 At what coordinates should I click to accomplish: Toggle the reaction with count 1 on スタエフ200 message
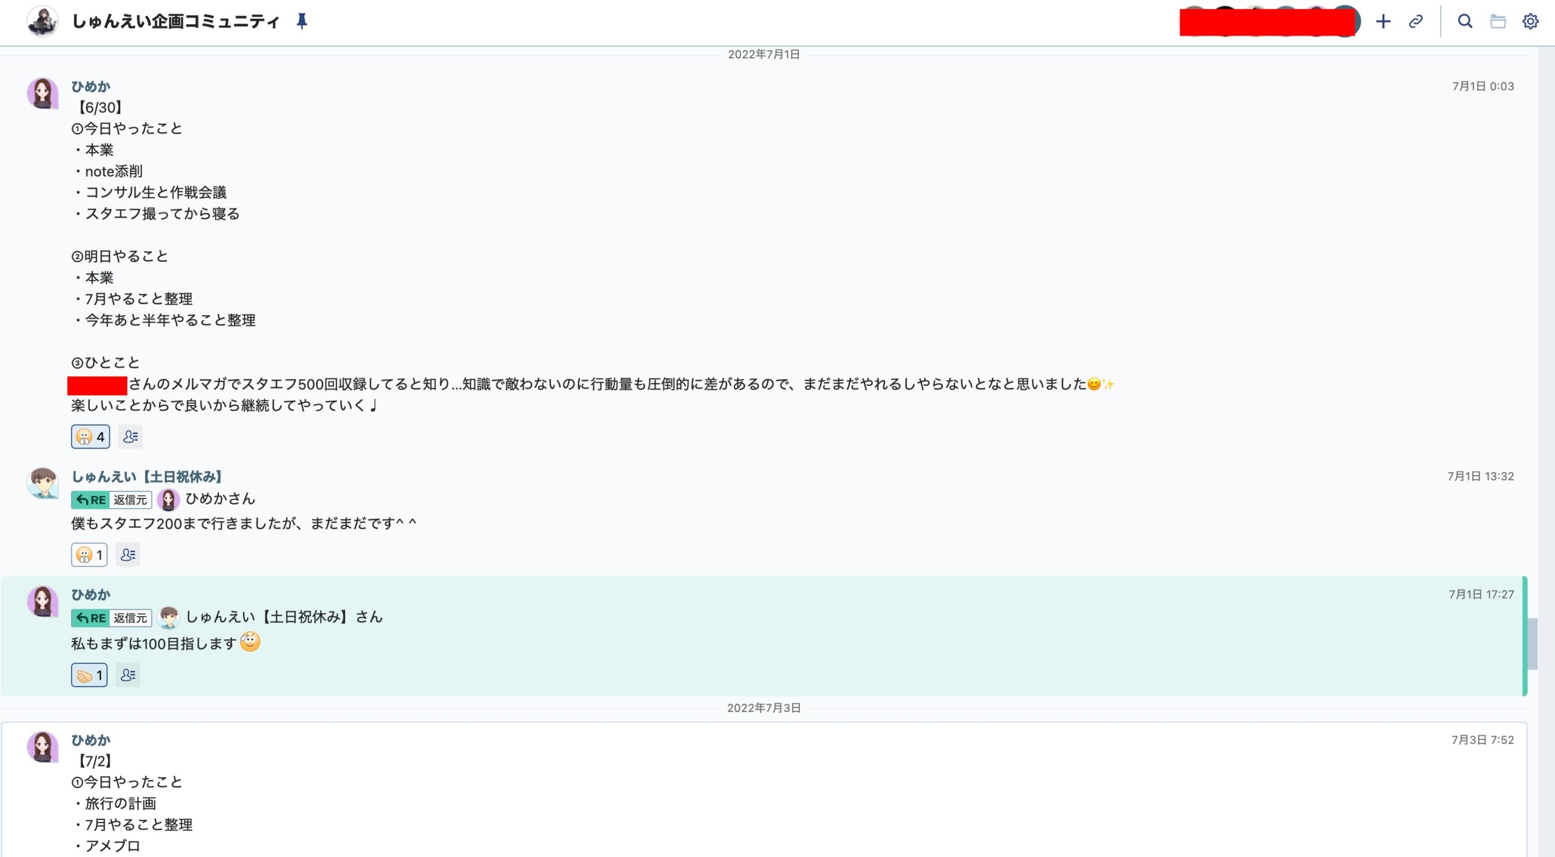(x=89, y=555)
